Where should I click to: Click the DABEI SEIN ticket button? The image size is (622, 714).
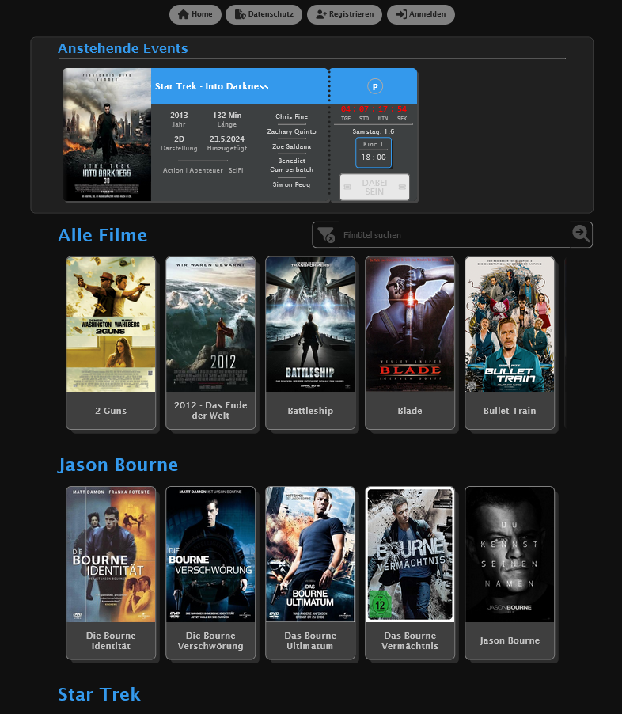374,187
